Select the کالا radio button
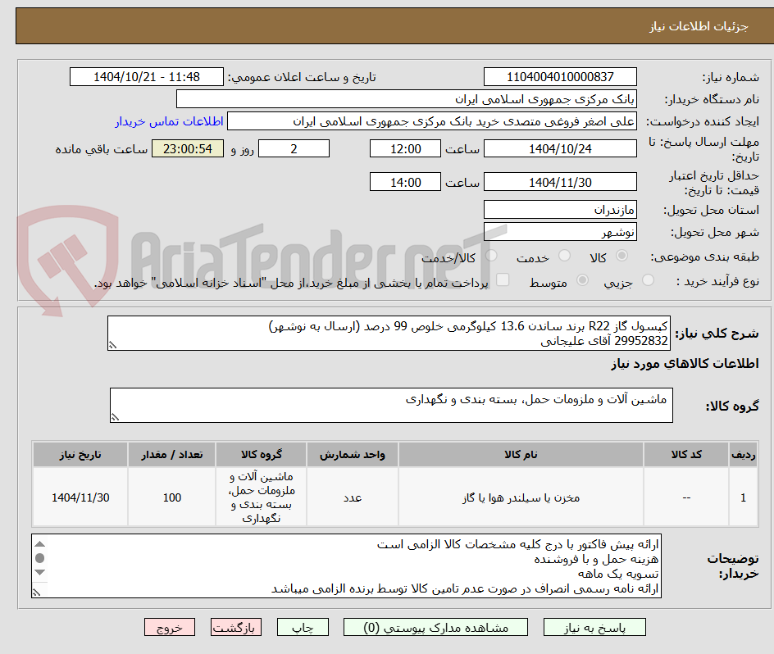The height and width of the screenshot is (654, 774). click(622, 256)
